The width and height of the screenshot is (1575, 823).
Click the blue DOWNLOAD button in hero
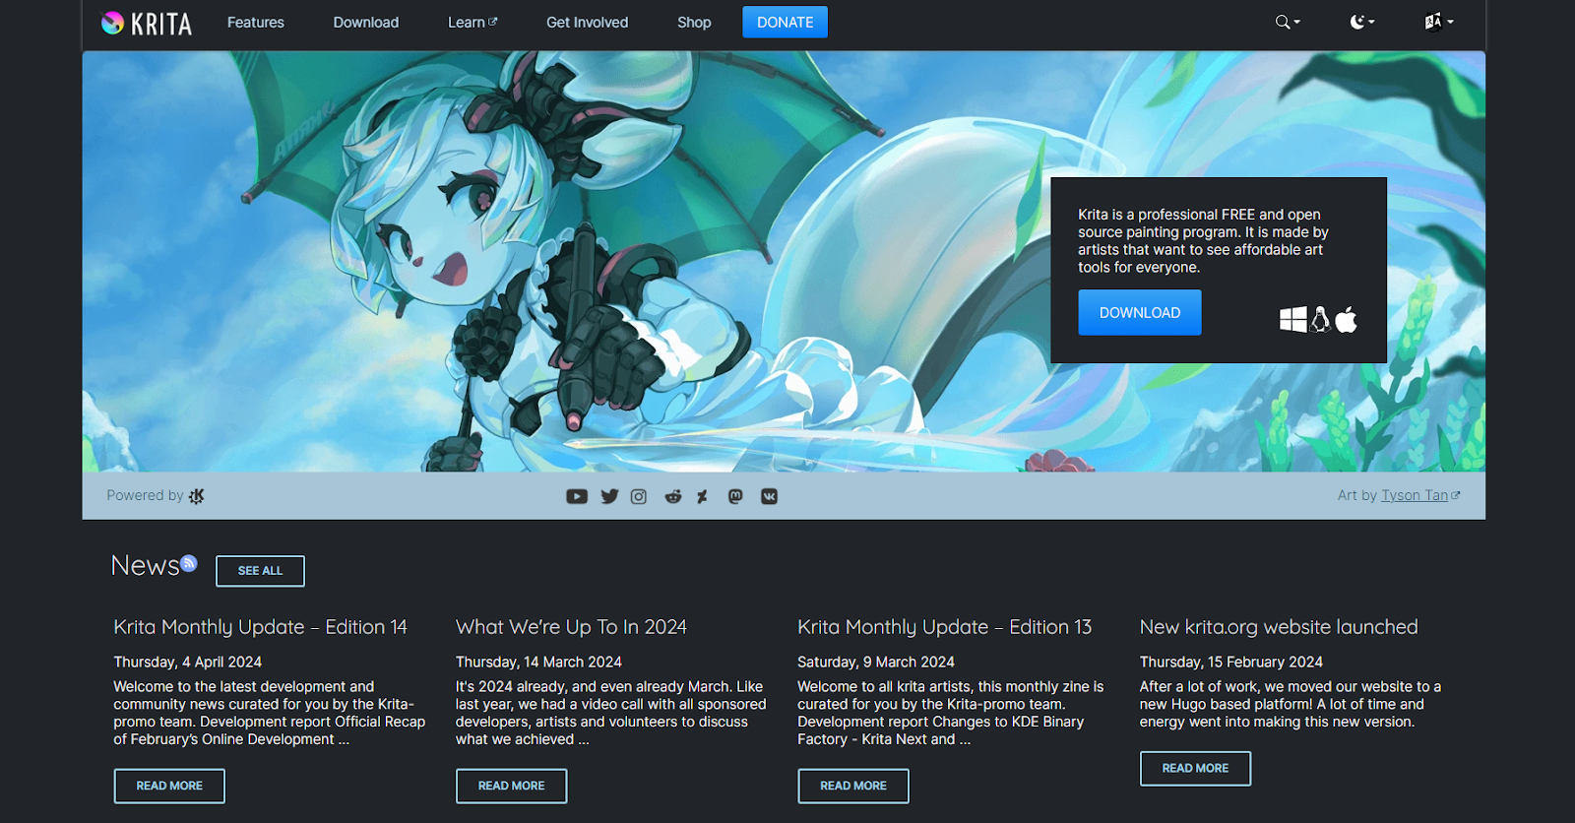pyautogui.click(x=1140, y=312)
